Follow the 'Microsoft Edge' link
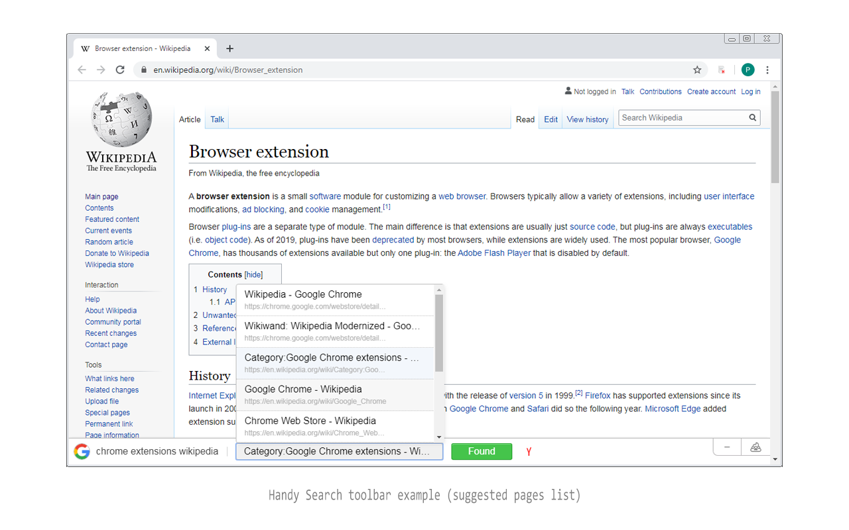The image size is (849, 530). coord(673,409)
